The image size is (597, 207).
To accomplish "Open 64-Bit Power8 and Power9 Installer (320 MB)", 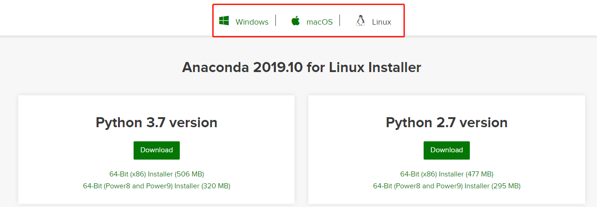I will tap(156, 186).
